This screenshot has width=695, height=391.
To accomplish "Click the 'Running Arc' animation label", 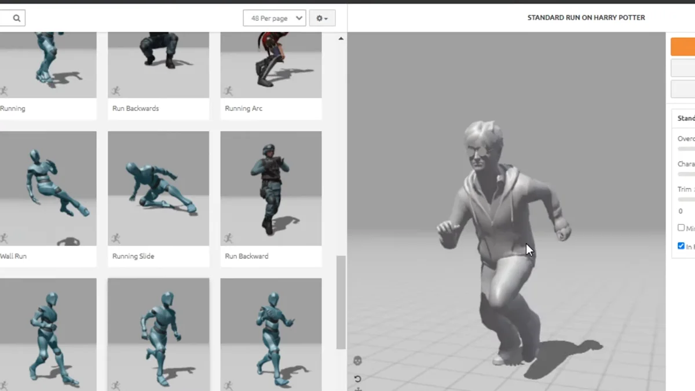I will click(x=244, y=108).
